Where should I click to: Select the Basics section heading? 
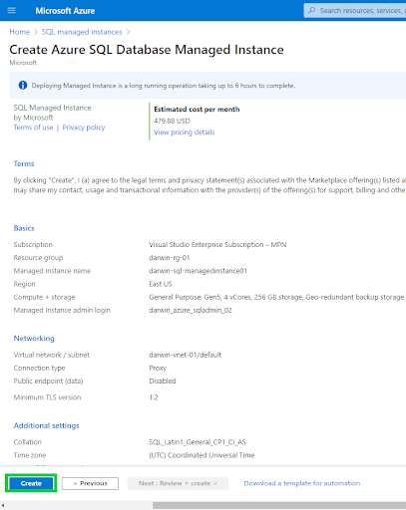pyautogui.click(x=24, y=228)
